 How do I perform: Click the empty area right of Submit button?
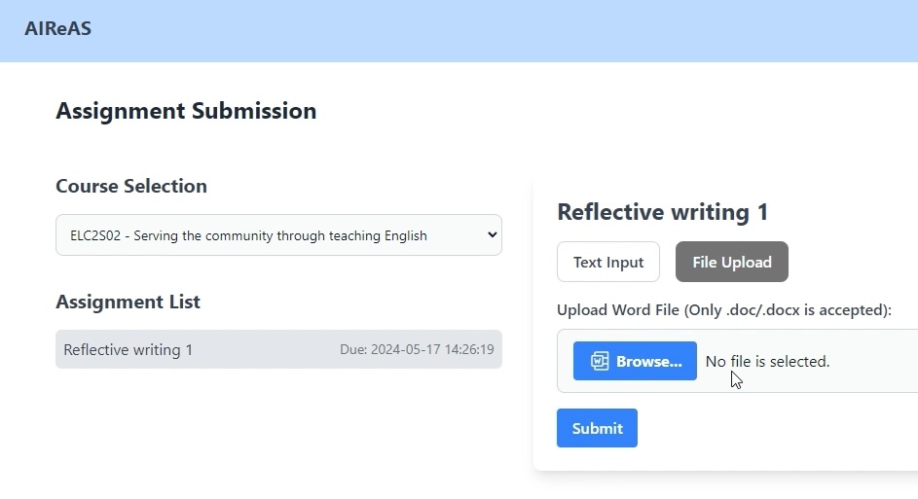click(769, 428)
